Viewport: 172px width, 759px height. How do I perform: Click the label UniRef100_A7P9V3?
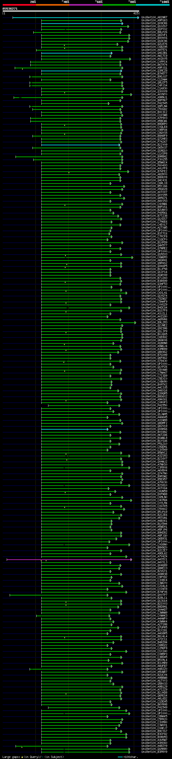[x=154, y=118]
